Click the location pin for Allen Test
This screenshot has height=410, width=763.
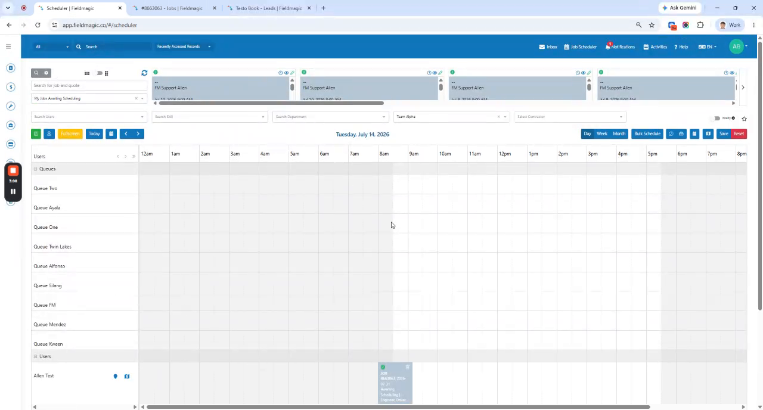pos(116,376)
